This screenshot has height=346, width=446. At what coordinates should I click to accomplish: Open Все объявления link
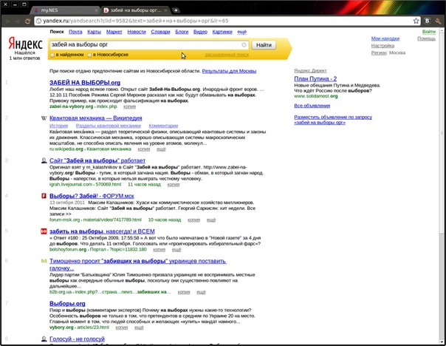312,106
